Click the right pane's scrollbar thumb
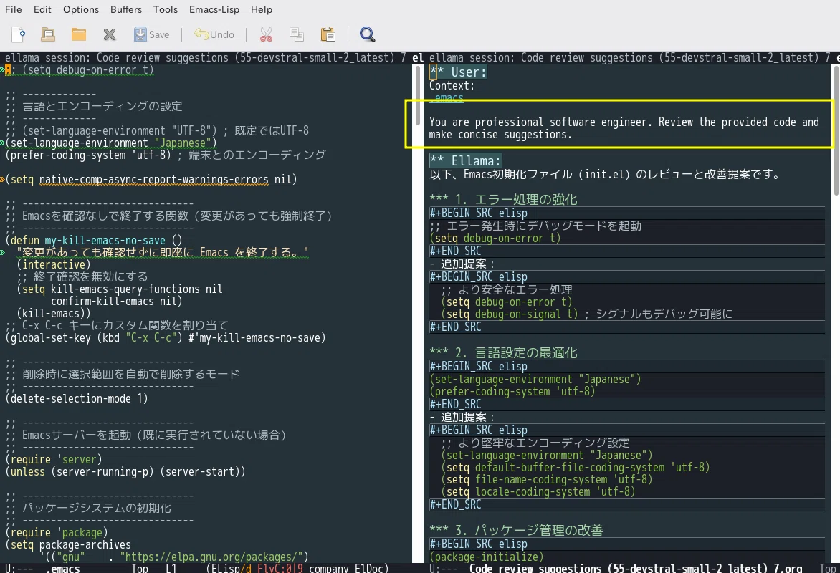 pos(836,130)
